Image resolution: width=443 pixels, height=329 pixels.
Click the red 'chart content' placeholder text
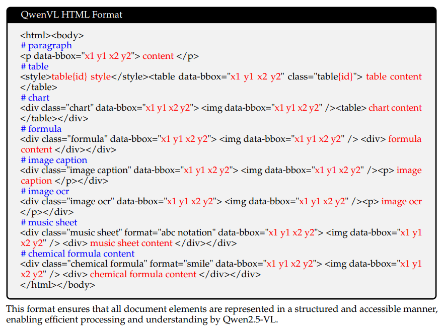tap(395, 108)
